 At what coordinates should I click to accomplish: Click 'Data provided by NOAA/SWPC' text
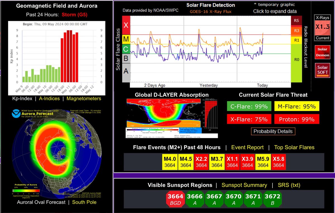pos(150,11)
